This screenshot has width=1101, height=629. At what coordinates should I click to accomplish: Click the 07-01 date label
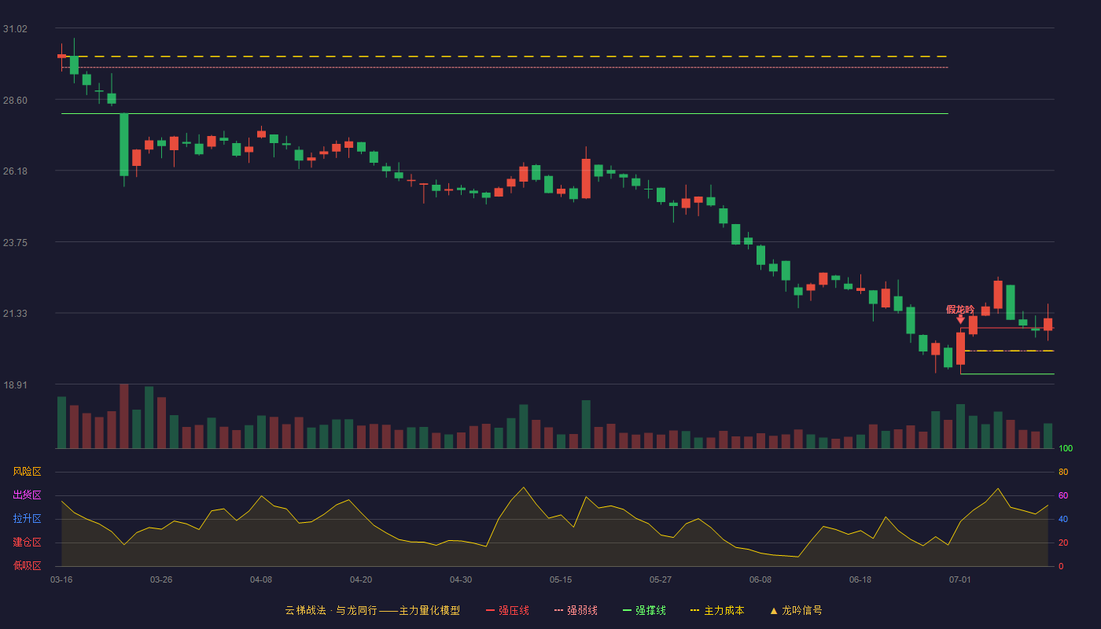tap(960, 579)
